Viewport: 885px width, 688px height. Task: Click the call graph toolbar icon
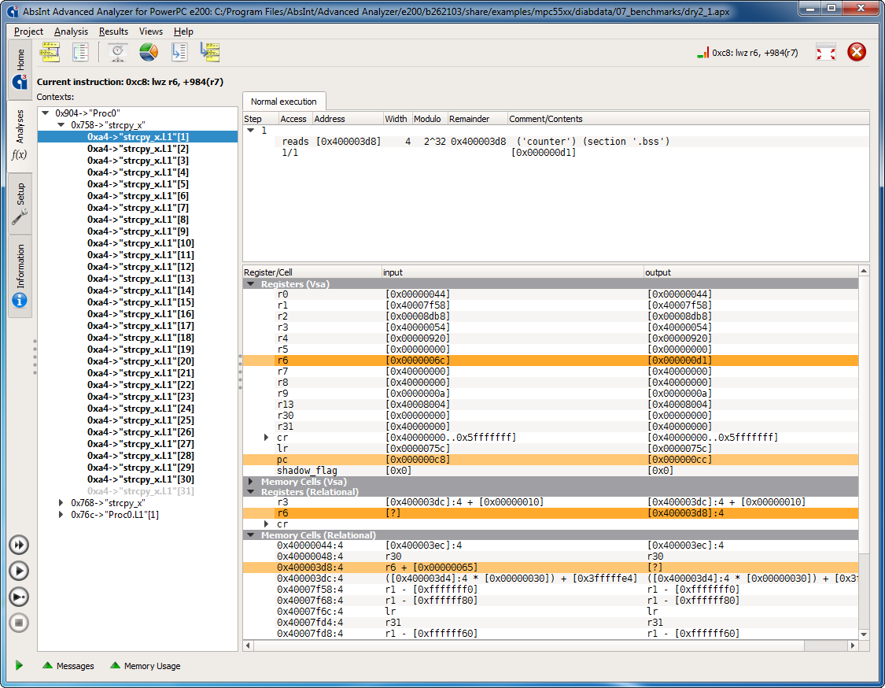[50, 53]
